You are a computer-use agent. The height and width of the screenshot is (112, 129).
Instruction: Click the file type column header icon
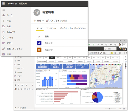coord(39,37)
